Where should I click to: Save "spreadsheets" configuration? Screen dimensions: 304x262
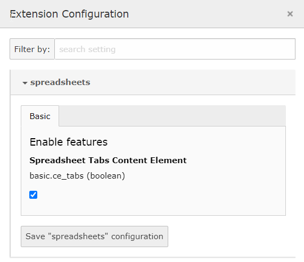pos(94,236)
